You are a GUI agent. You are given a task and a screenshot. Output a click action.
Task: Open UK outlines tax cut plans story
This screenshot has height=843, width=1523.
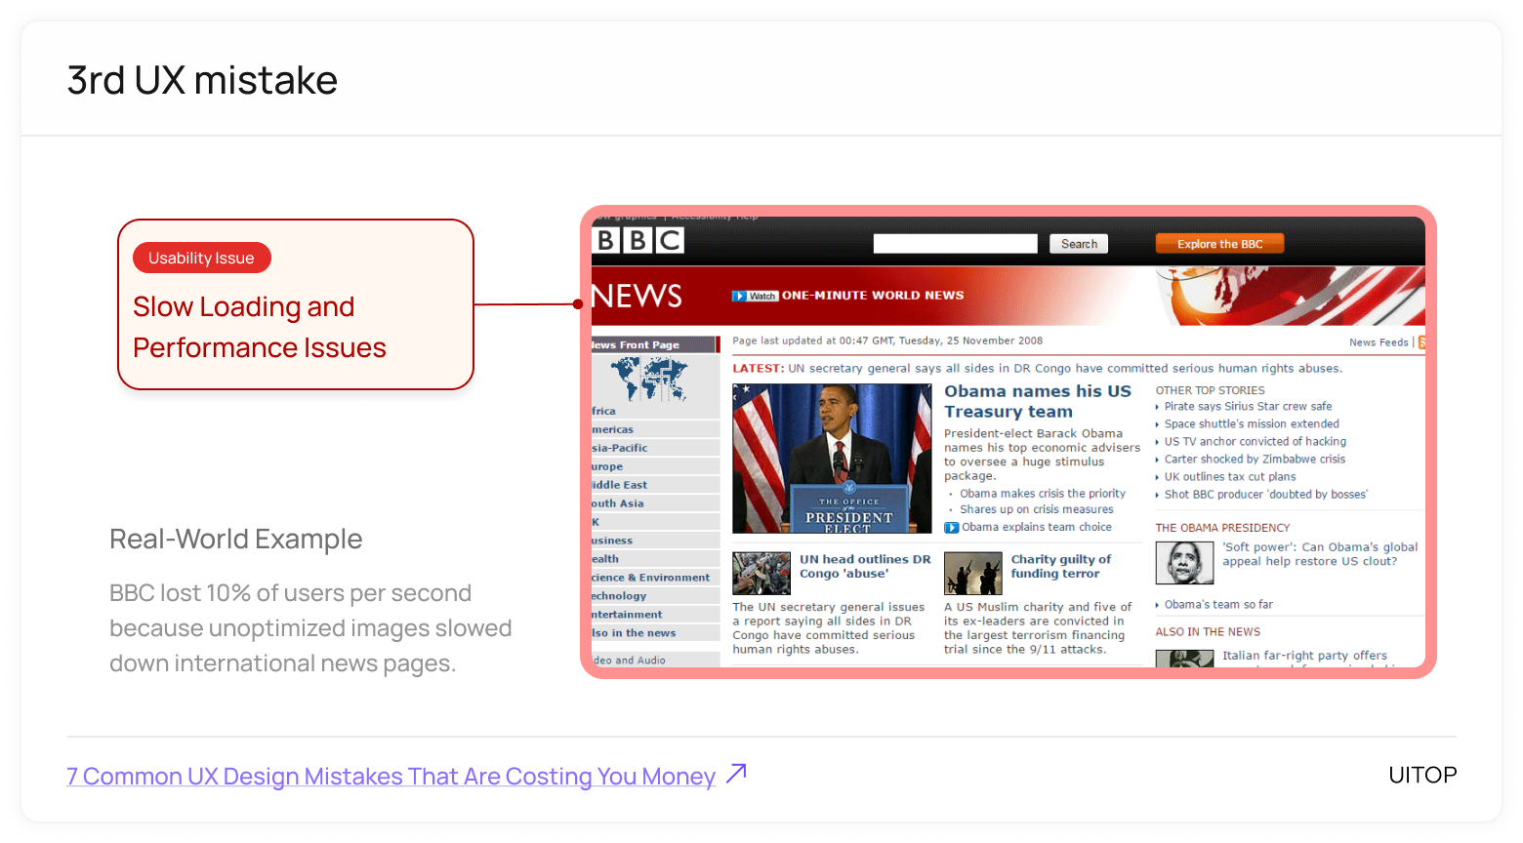tap(1230, 477)
